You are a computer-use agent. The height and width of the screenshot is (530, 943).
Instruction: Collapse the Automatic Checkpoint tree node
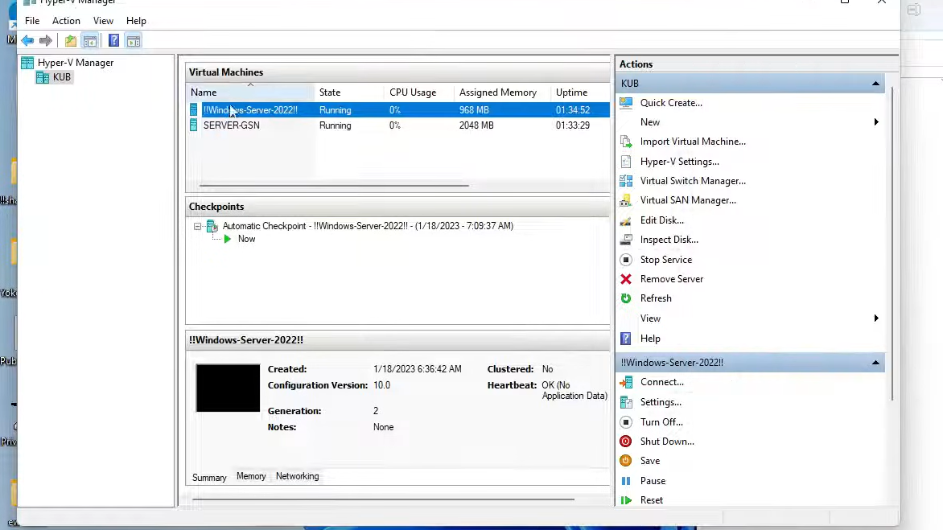(197, 227)
